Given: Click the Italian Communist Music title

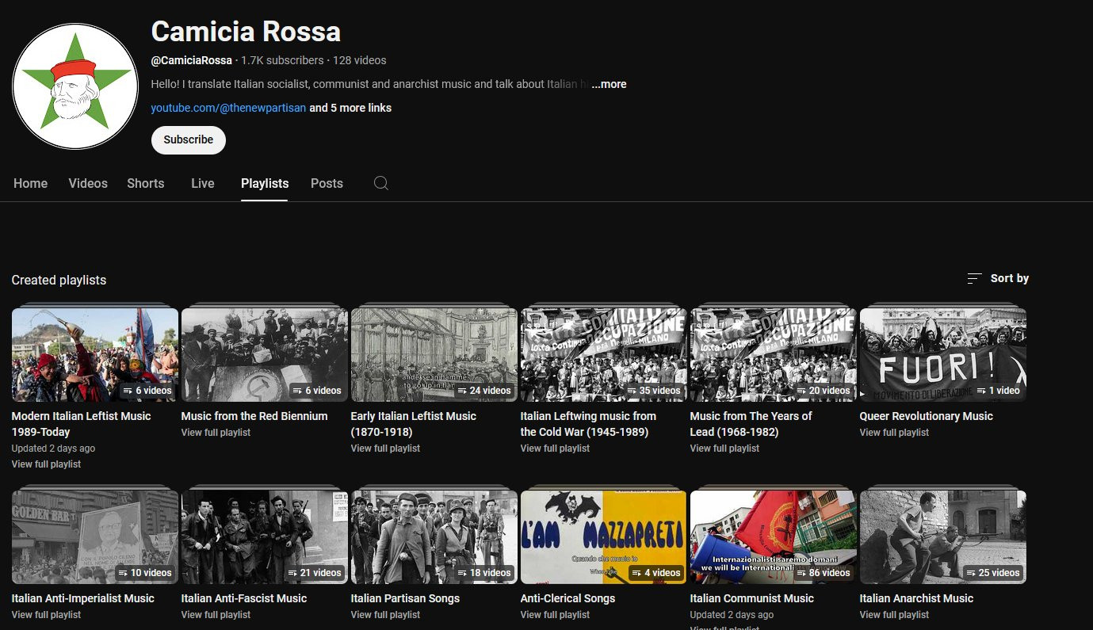Looking at the screenshot, I should pos(752,598).
